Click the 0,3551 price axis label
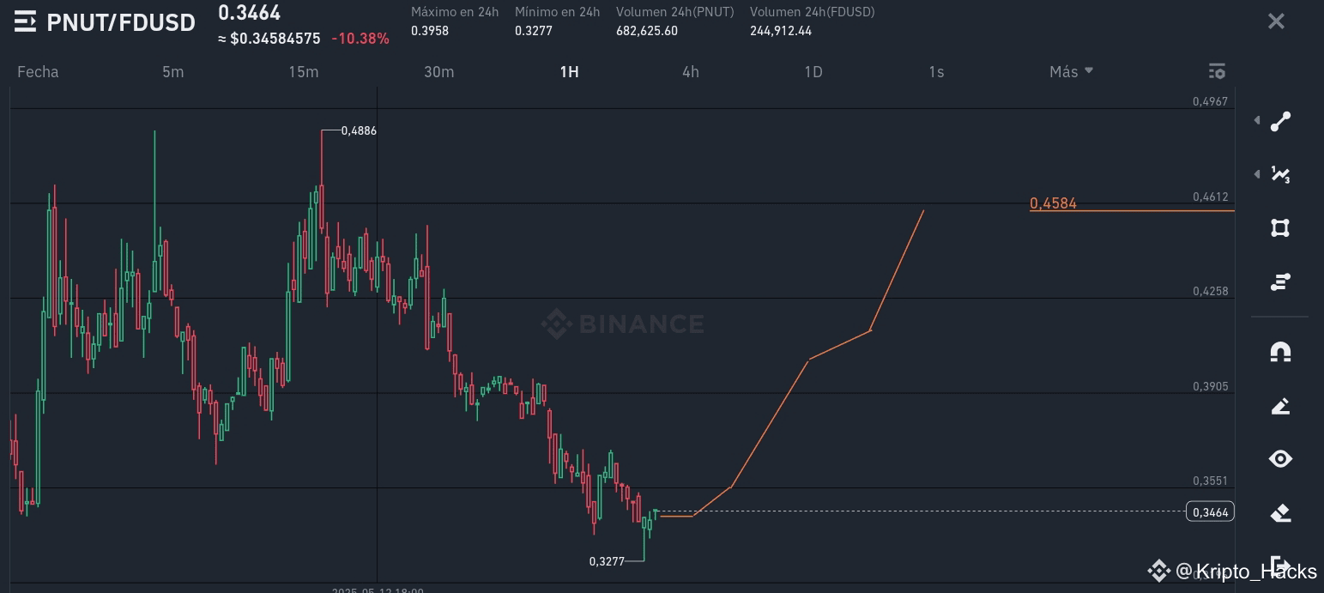The width and height of the screenshot is (1324, 593). [1210, 481]
